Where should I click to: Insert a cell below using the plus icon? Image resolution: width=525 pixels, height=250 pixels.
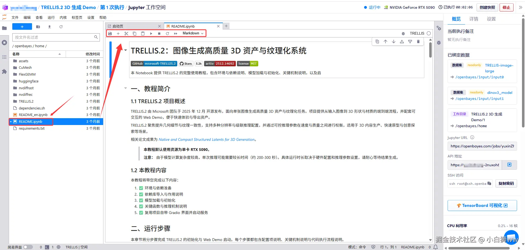[118, 34]
